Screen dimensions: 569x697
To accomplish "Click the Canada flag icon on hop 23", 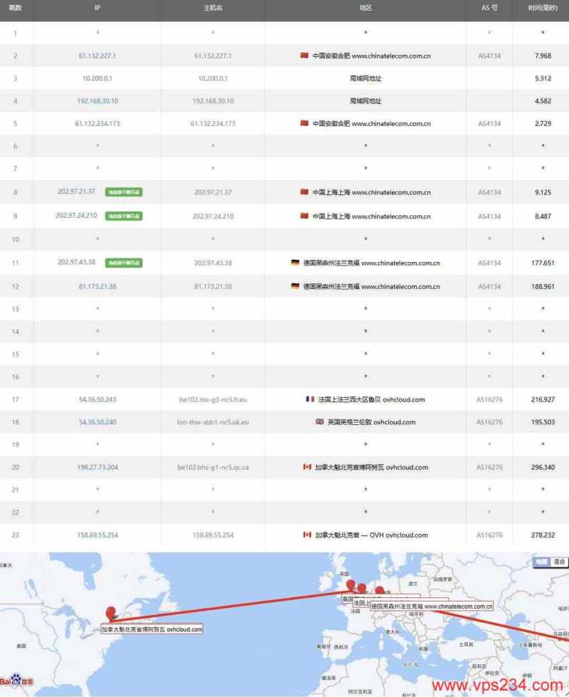I will coord(307,535).
